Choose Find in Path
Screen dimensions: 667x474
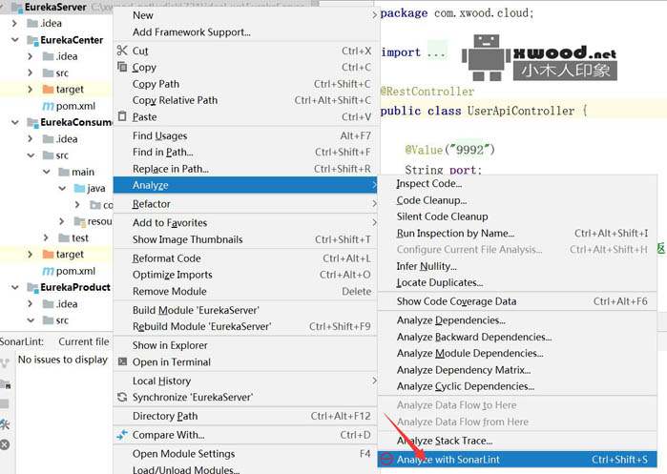point(245,152)
